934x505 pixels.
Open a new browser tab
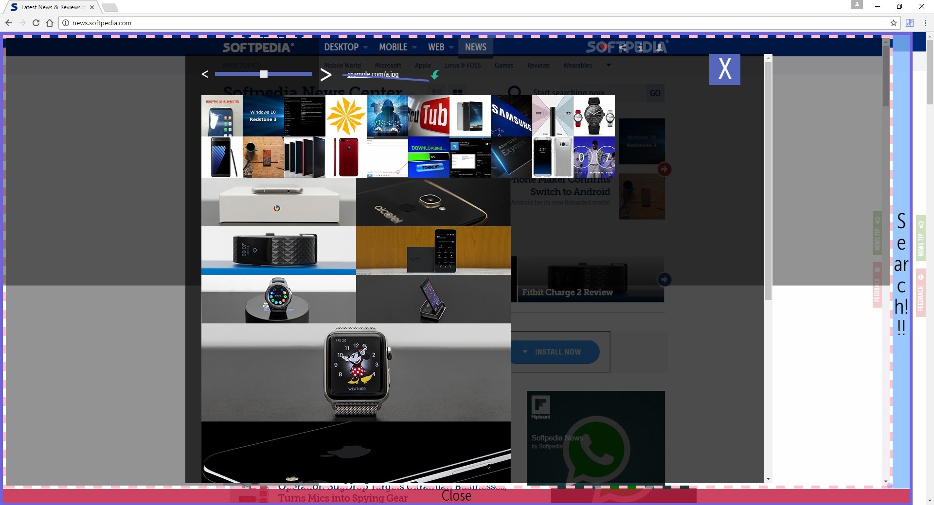(x=110, y=7)
